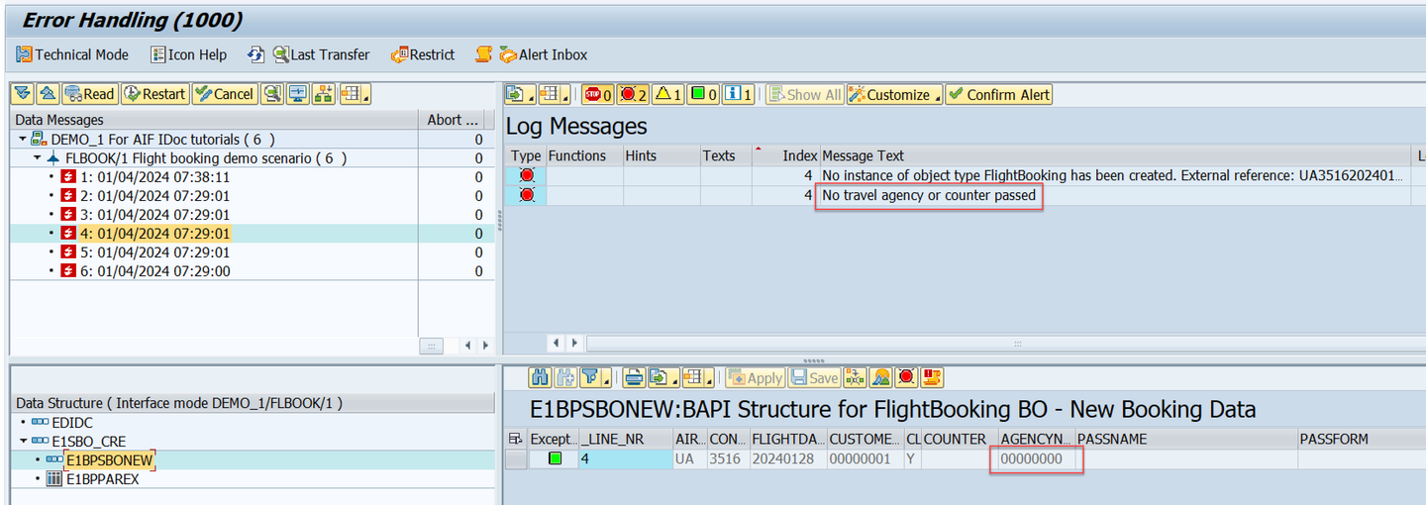The width and height of the screenshot is (1426, 505).
Task: Click the CUSTOMERID cell with 00000001
Action: (864, 458)
